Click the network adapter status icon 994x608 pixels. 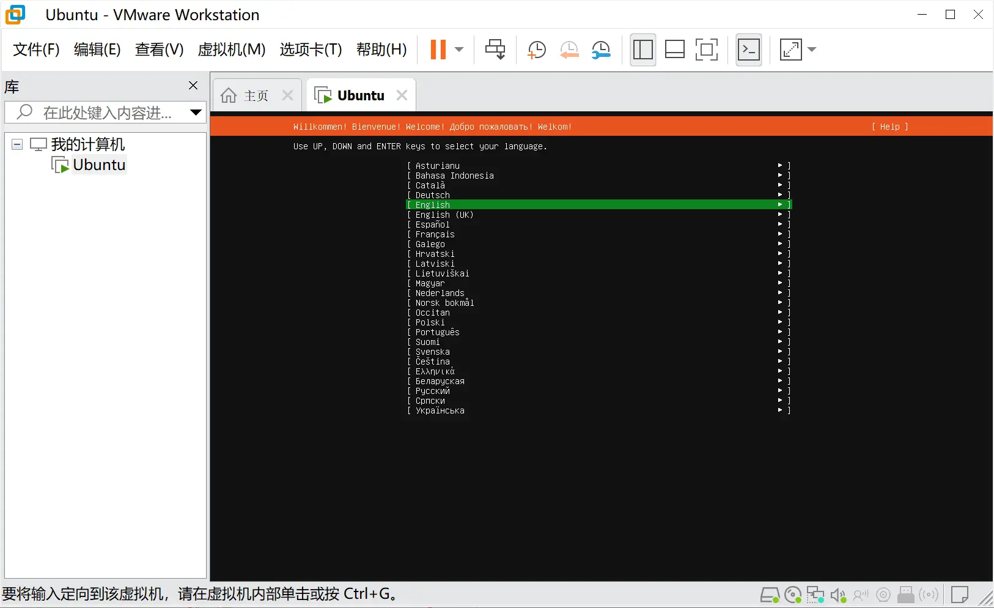tap(815, 595)
